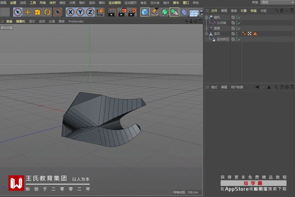Toggle visibility dots for 宝石
Viewport: 295px width, 197px height.
click(237, 34)
